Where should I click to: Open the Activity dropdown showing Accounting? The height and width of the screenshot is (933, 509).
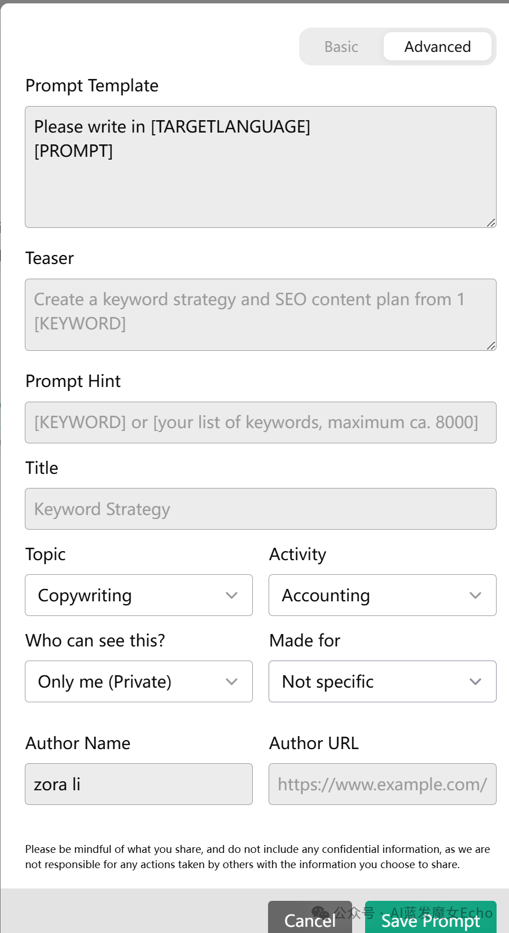tap(383, 595)
